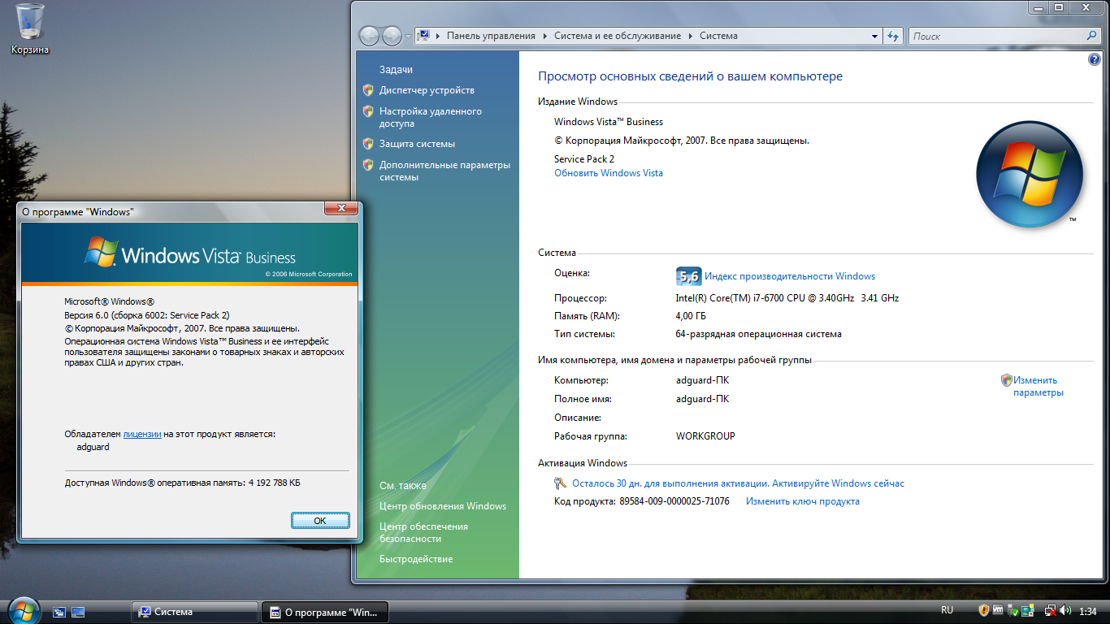Screen dimensions: 1110x624
Task: Open Индекс производительности Windows link
Action: coord(790,276)
